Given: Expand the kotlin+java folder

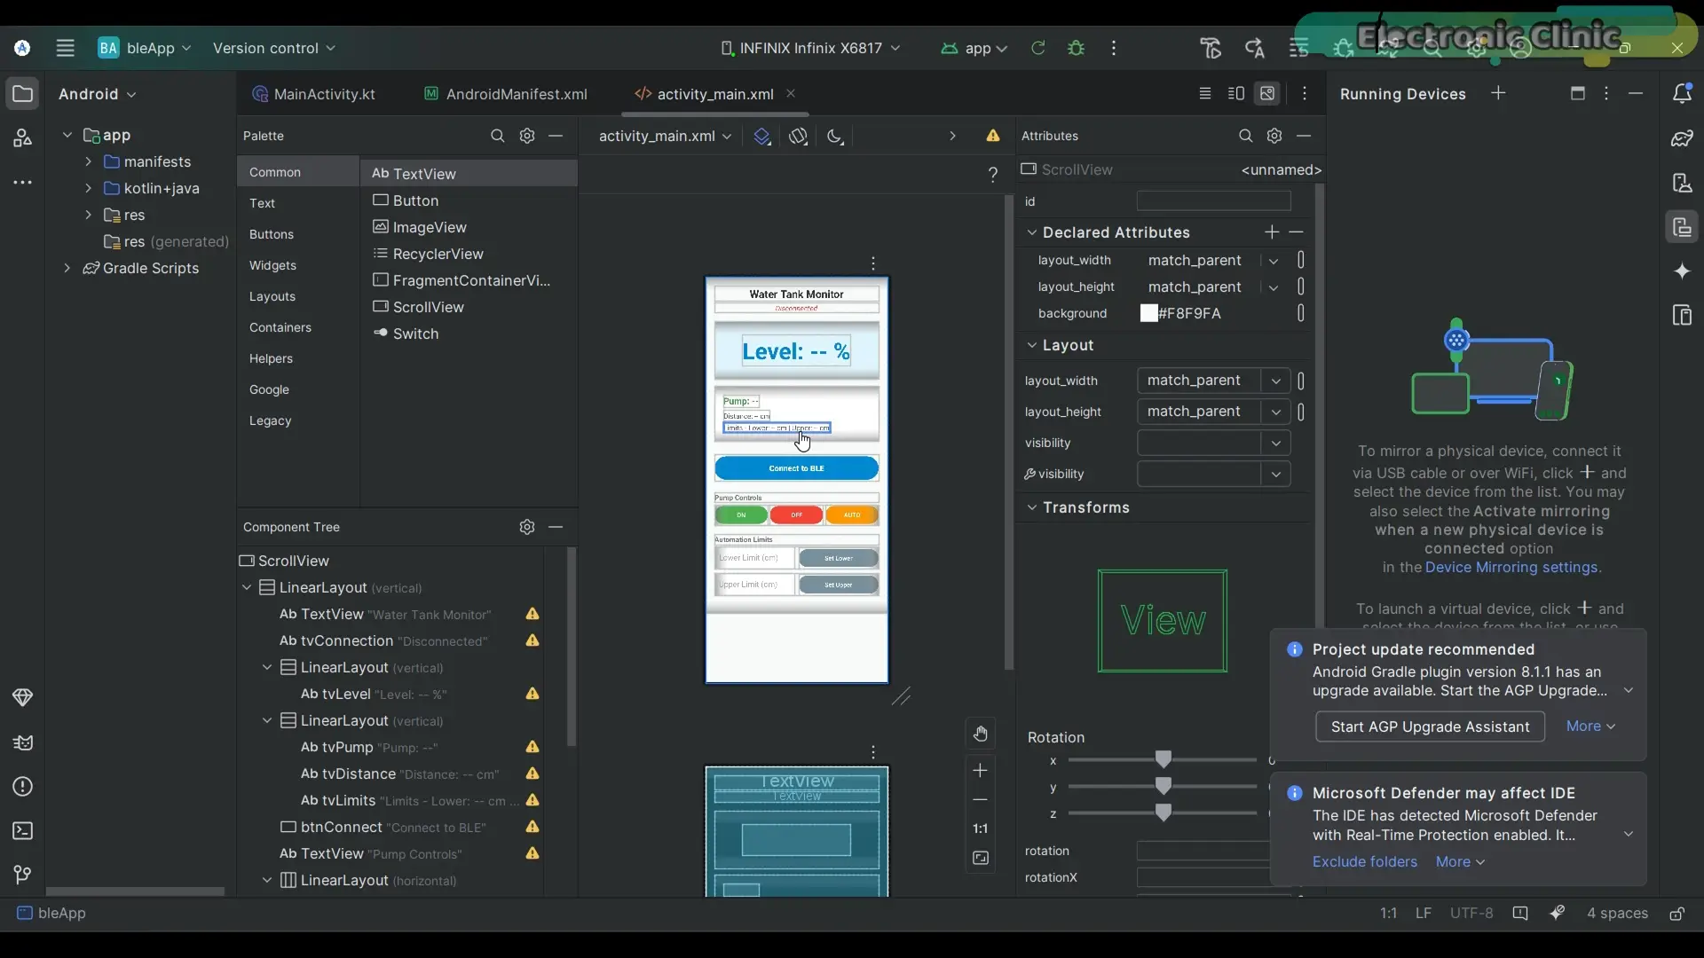Looking at the screenshot, I should point(88,188).
